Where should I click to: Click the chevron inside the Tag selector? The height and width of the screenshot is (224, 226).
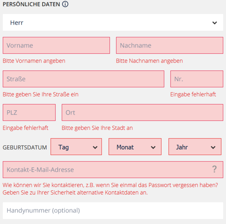[x=95, y=147]
